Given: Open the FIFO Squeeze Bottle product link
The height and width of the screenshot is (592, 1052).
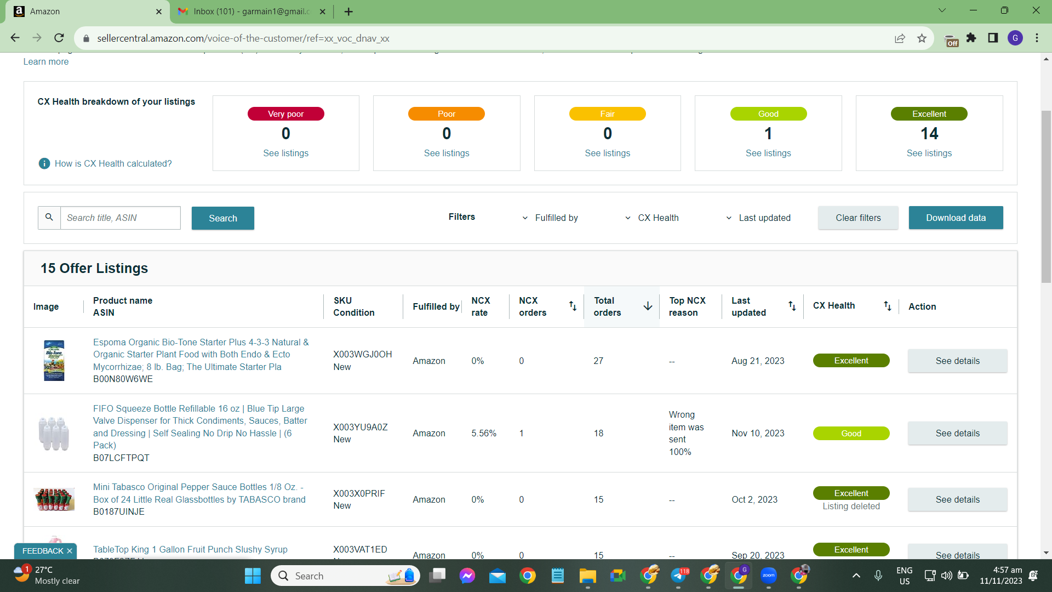Looking at the screenshot, I should [x=201, y=427].
